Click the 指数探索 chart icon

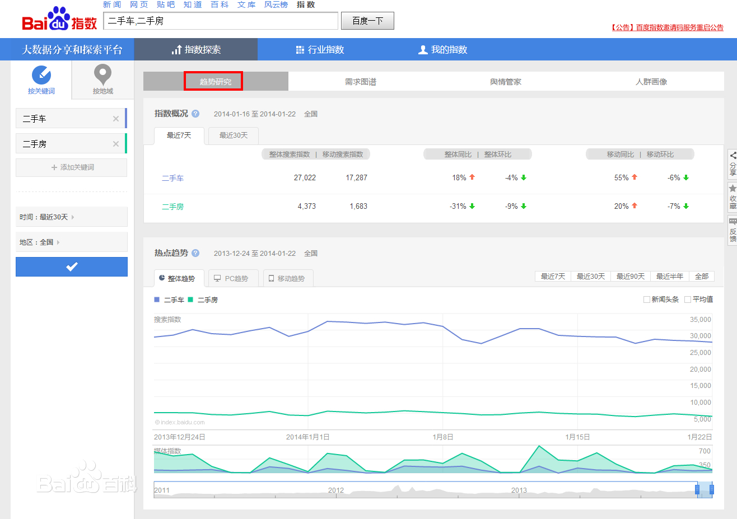pyautogui.click(x=176, y=50)
